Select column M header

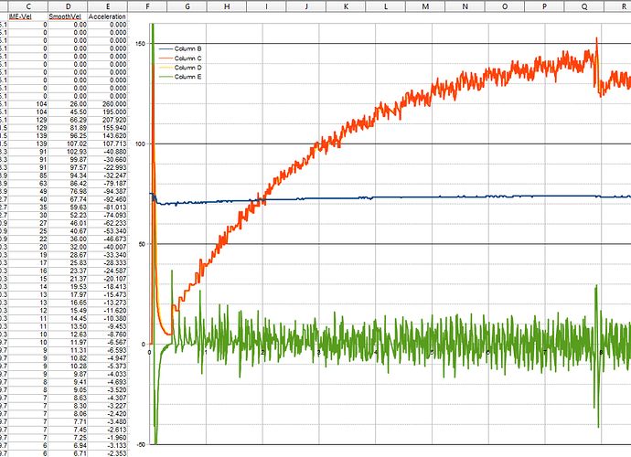tap(425, 6)
